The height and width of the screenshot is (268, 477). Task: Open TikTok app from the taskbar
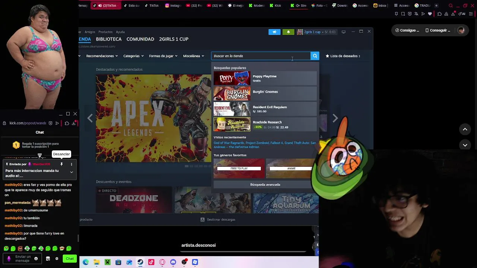[x=151, y=262]
